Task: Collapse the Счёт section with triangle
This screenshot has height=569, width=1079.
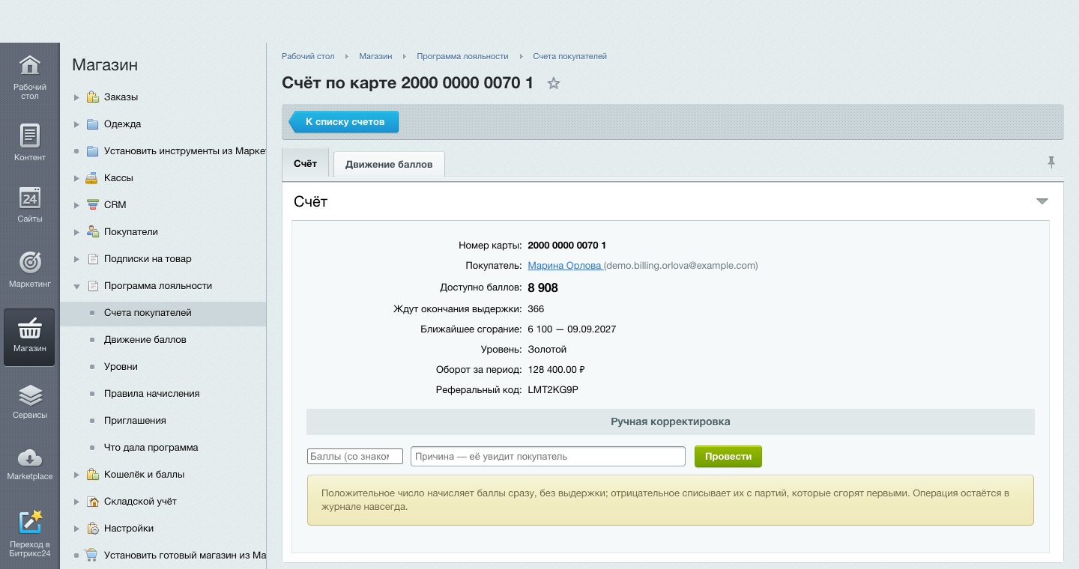Action: [1042, 201]
